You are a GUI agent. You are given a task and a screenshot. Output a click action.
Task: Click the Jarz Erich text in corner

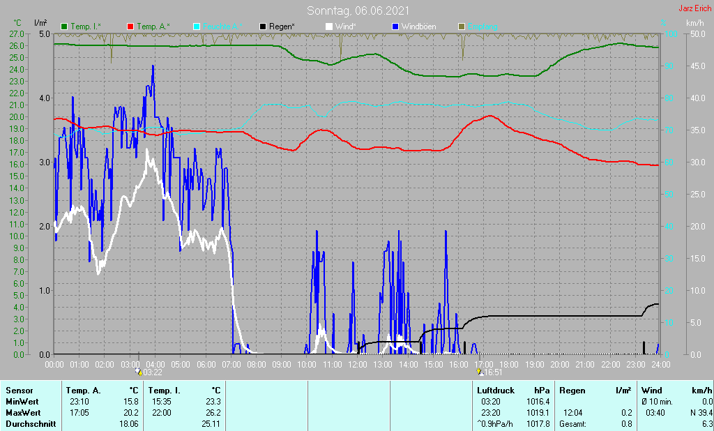pos(694,9)
